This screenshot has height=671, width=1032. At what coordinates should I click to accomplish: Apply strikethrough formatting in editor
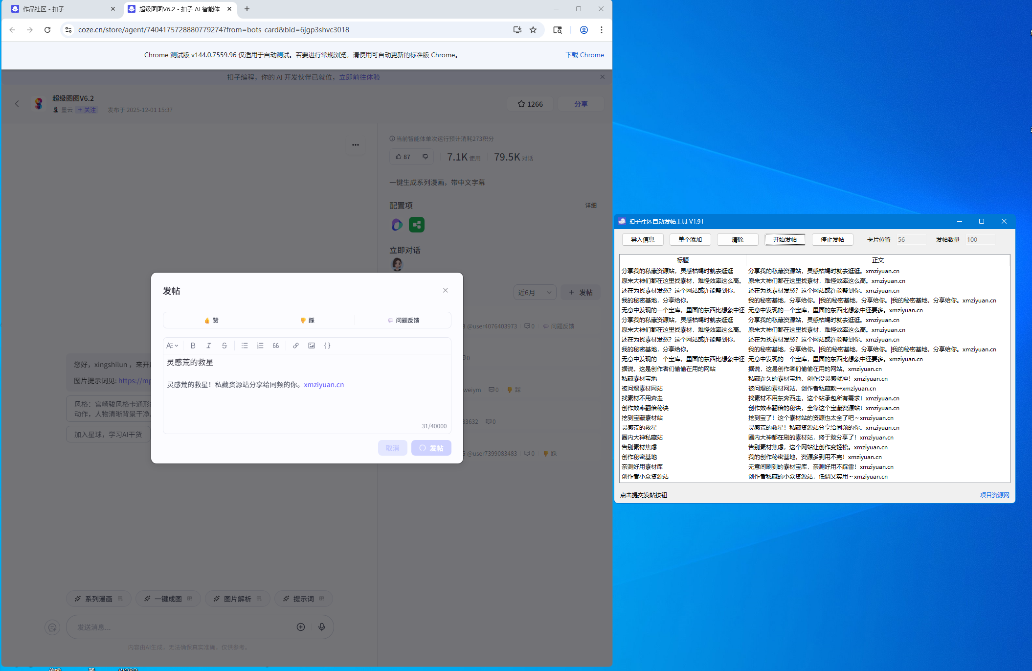[224, 346]
